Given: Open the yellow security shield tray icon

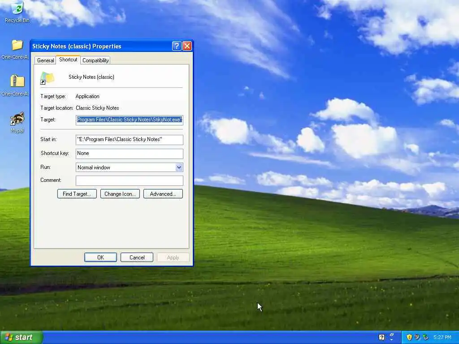Looking at the screenshot, I should pyautogui.click(x=409, y=337).
